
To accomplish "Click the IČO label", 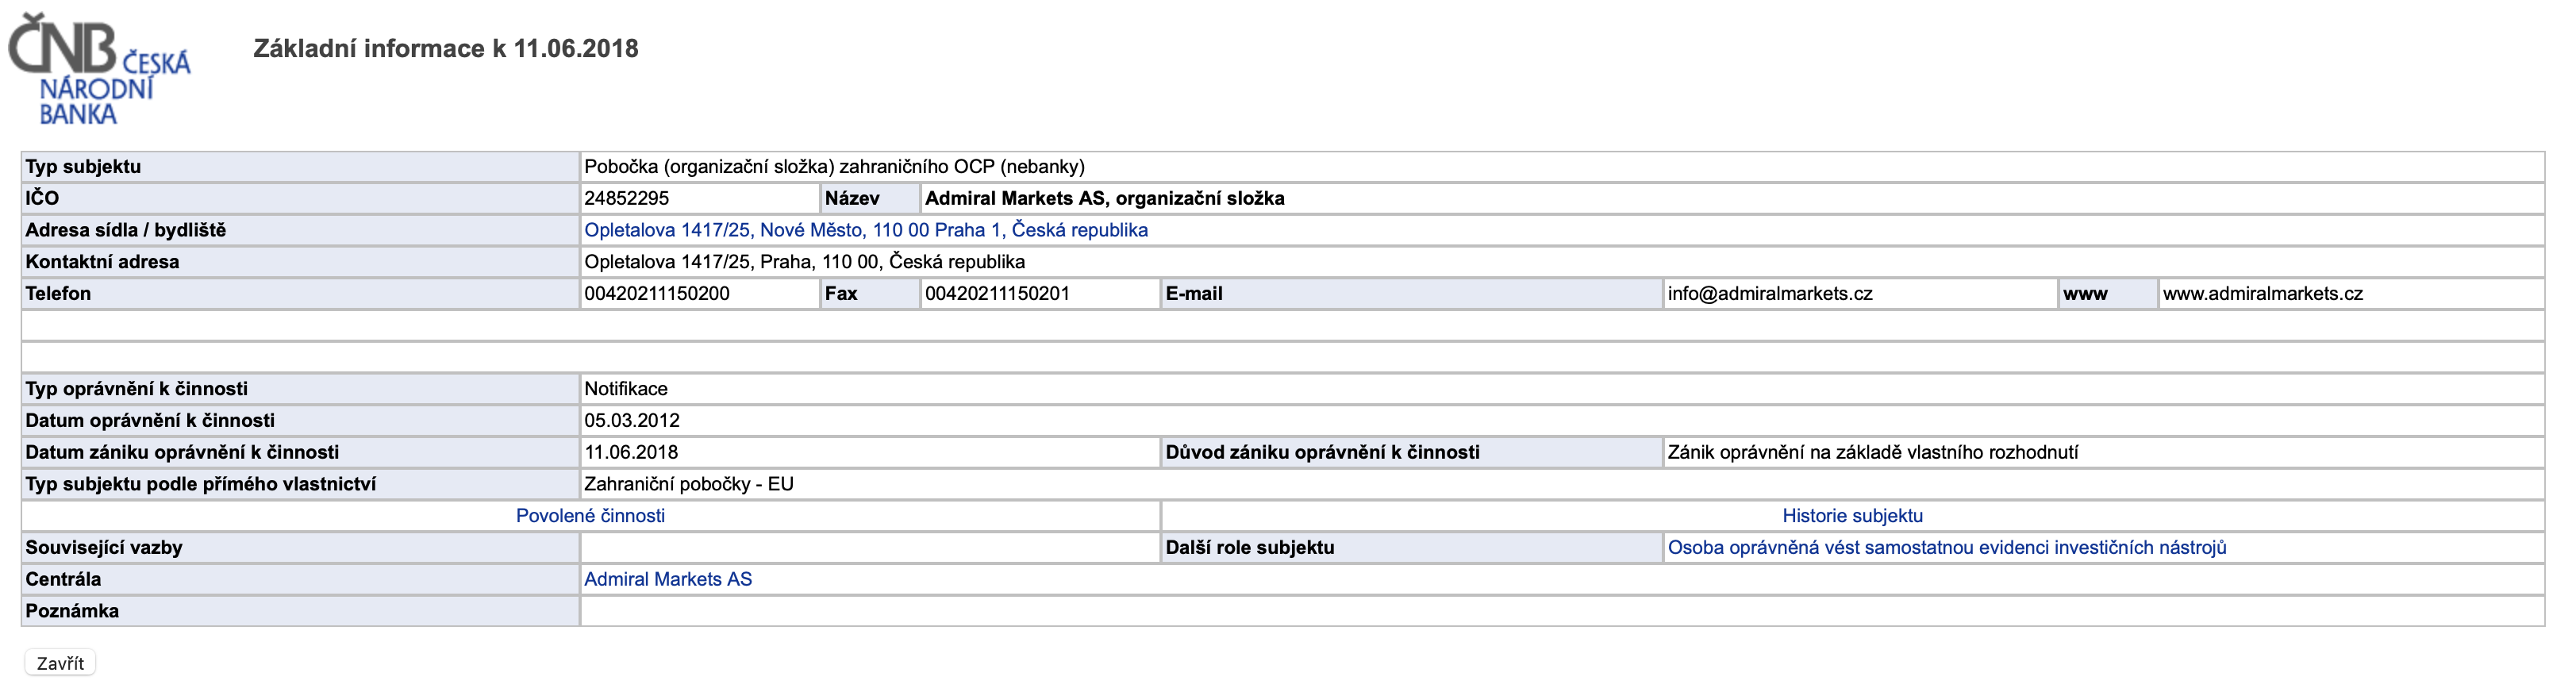I will point(42,198).
